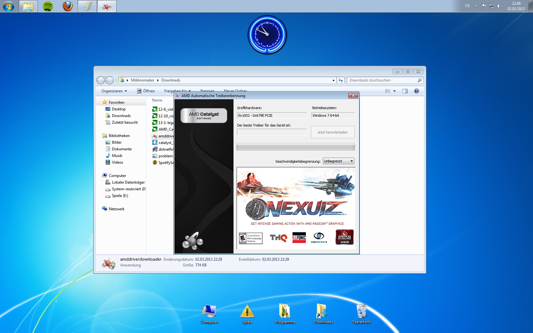Select the 'catalyst_' file in the list
Viewport: 533px width, 333px height.
point(163,143)
